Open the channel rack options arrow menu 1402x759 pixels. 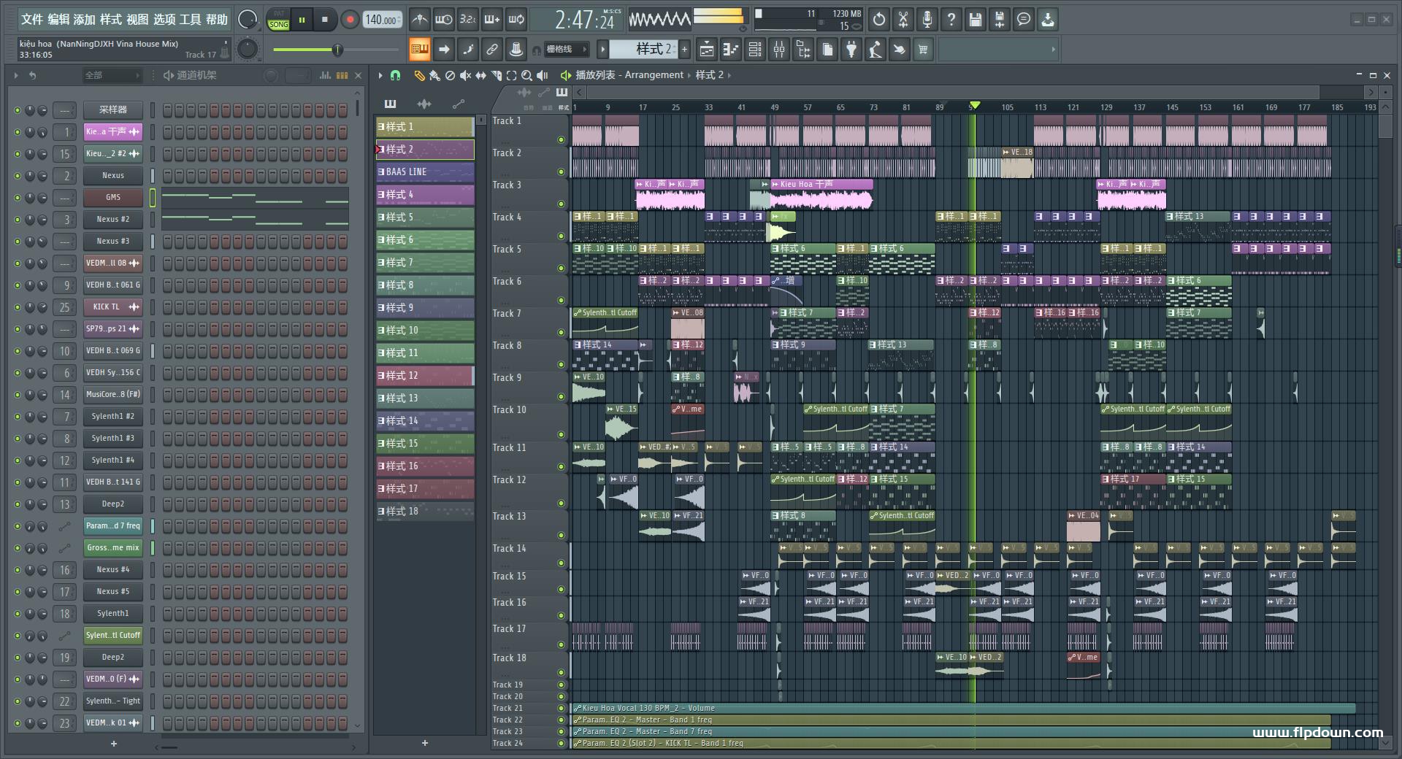point(16,75)
